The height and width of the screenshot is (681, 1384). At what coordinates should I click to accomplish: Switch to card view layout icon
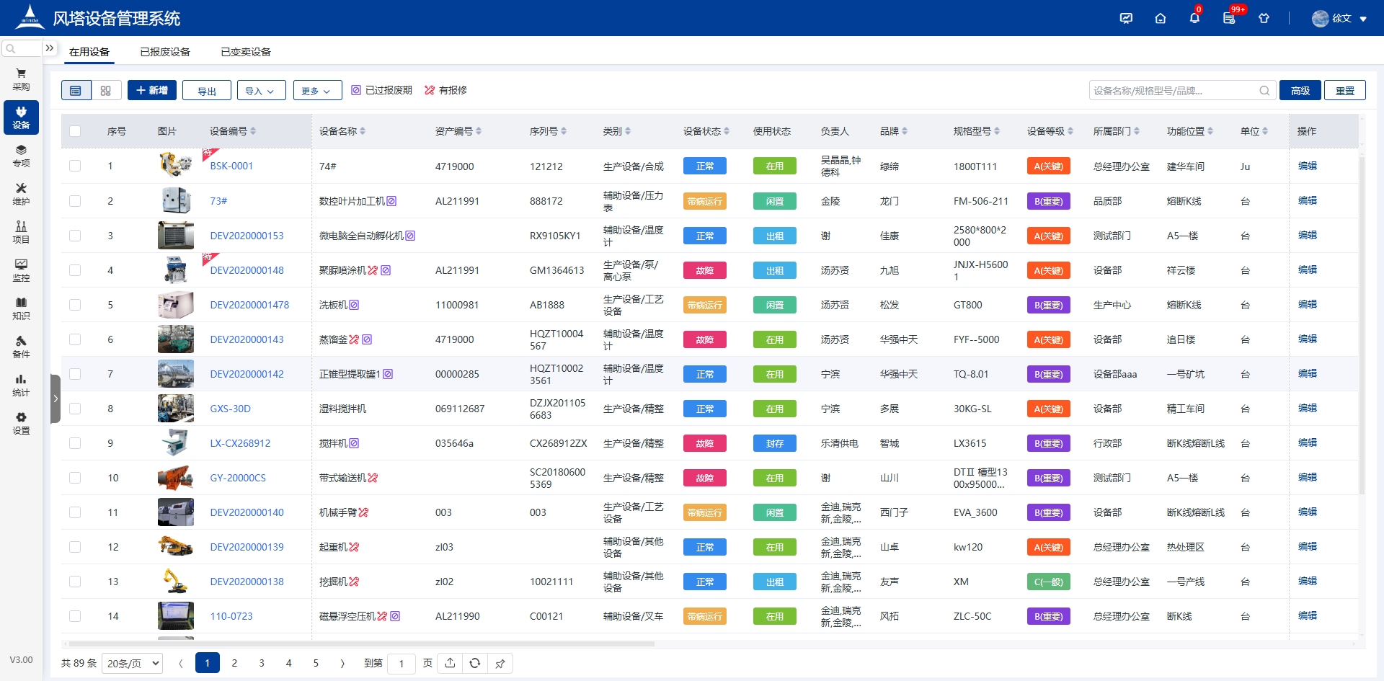click(106, 90)
